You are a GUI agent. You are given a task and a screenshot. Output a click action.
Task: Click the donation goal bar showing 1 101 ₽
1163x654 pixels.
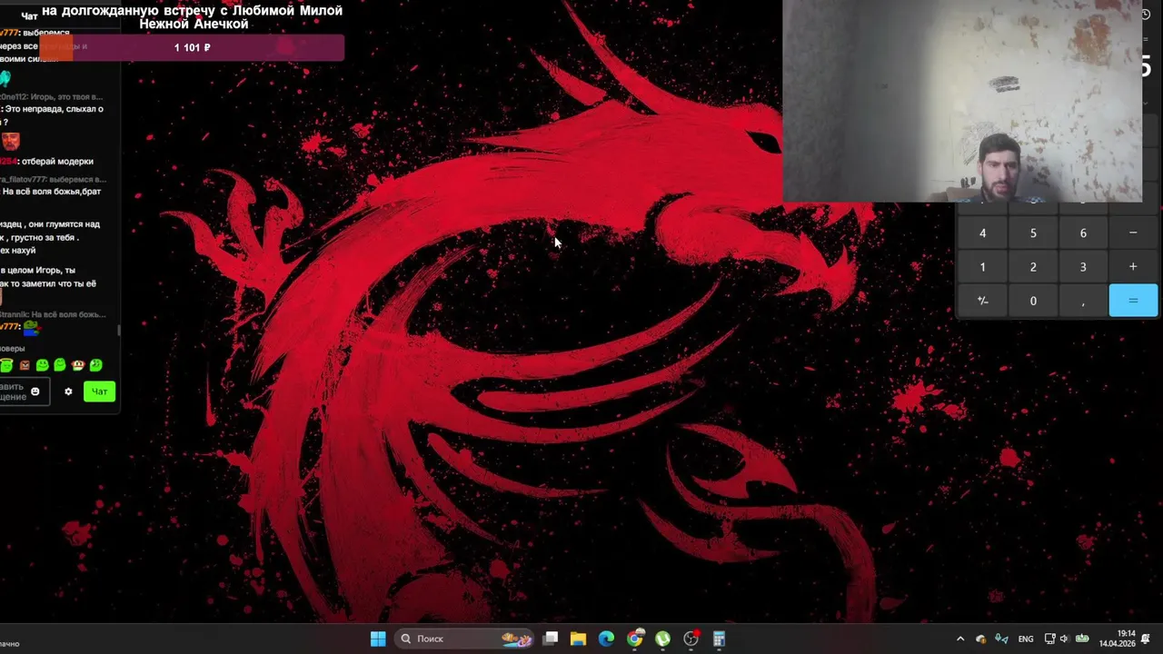coord(192,47)
